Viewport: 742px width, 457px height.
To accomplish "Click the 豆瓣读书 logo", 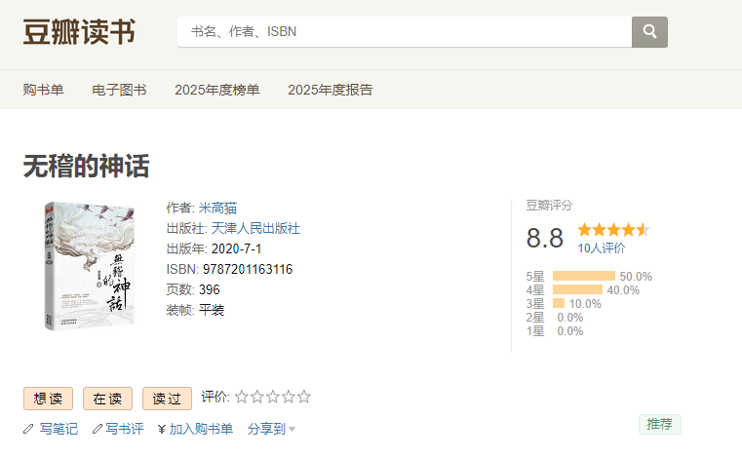I will click(x=79, y=32).
